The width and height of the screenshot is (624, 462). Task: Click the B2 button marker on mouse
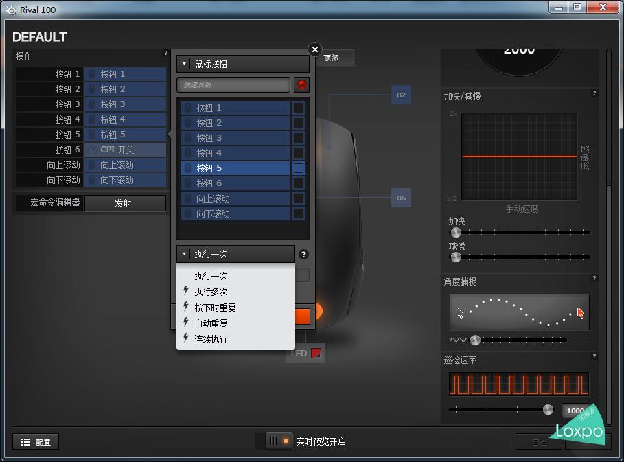click(401, 95)
